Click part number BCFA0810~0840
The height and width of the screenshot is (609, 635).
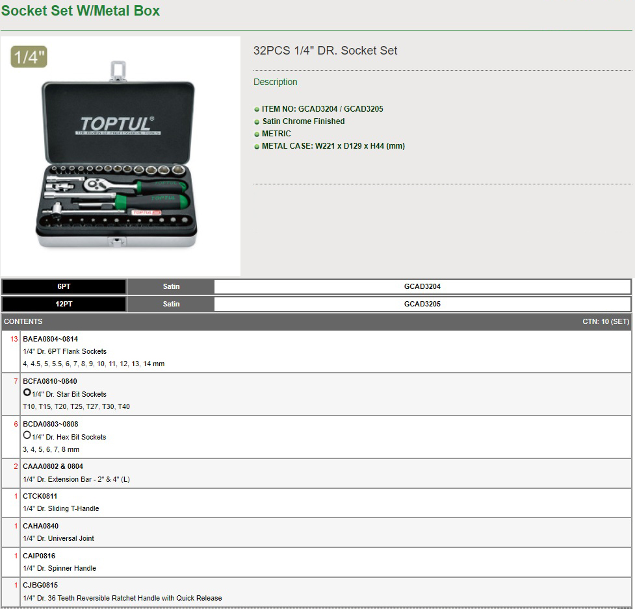tap(50, 381)
